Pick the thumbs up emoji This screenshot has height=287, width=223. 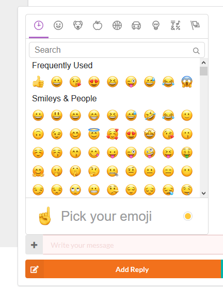point(38,82)
